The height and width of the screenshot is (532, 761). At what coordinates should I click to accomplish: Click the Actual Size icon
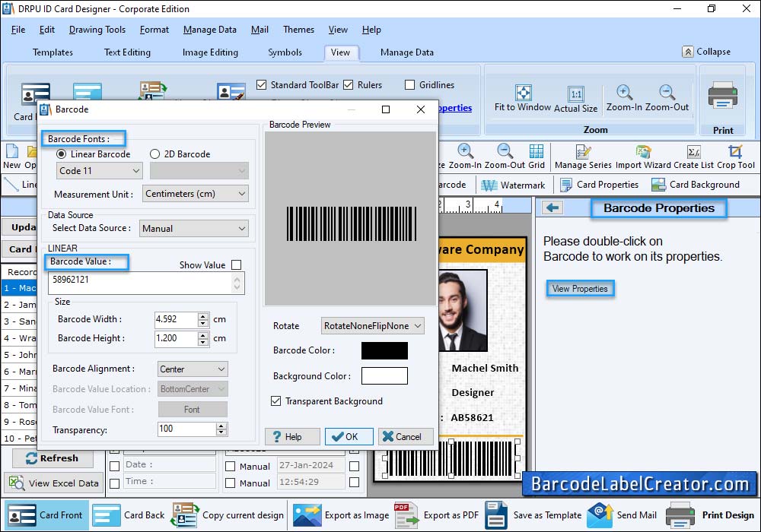(575, 94)
